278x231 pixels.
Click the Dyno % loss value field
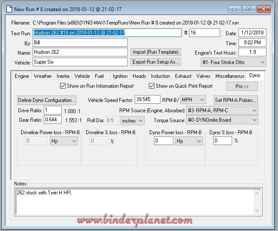223,141
